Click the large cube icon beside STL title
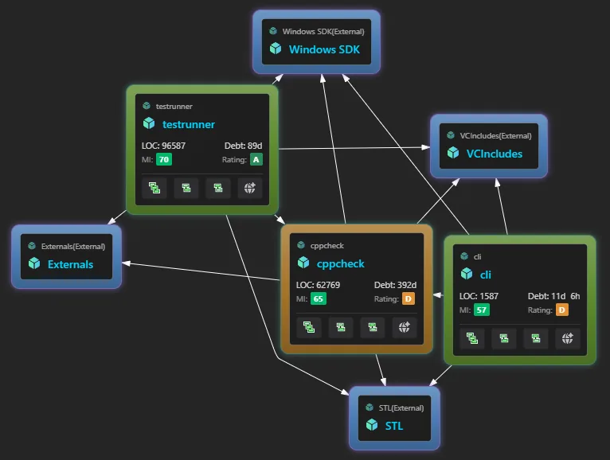Image resolution: width=610 pixels, height=460 pixels. tap(372, 425)
